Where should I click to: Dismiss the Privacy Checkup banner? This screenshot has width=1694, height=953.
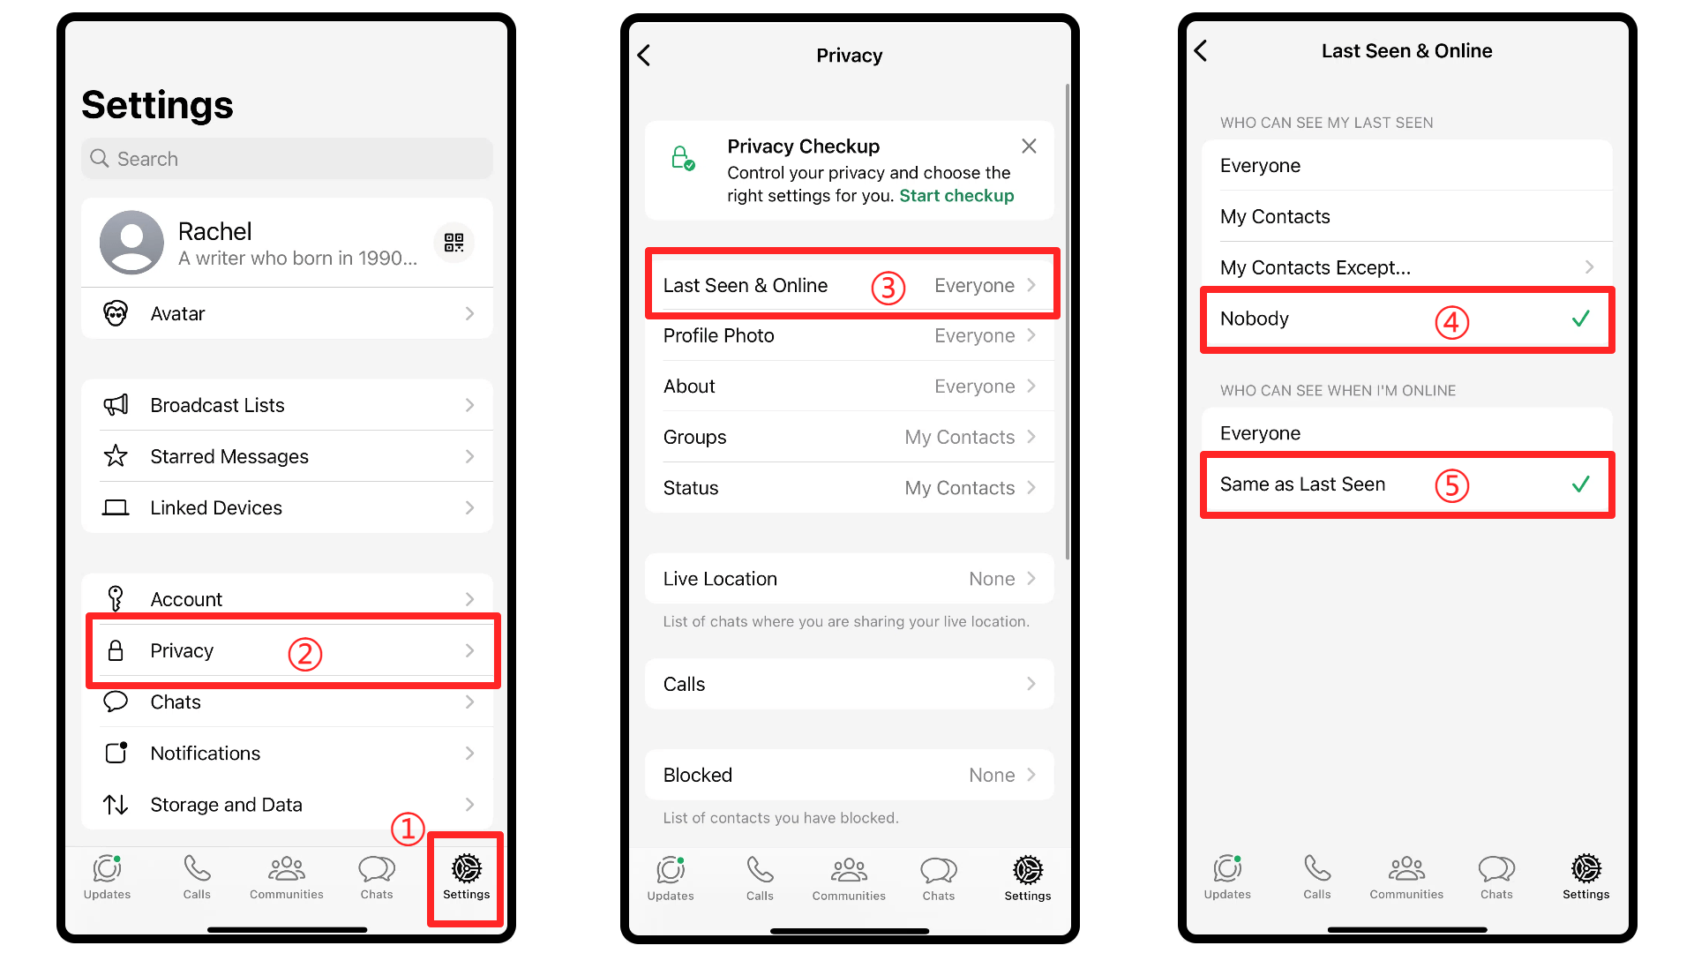coord(1027,145)
